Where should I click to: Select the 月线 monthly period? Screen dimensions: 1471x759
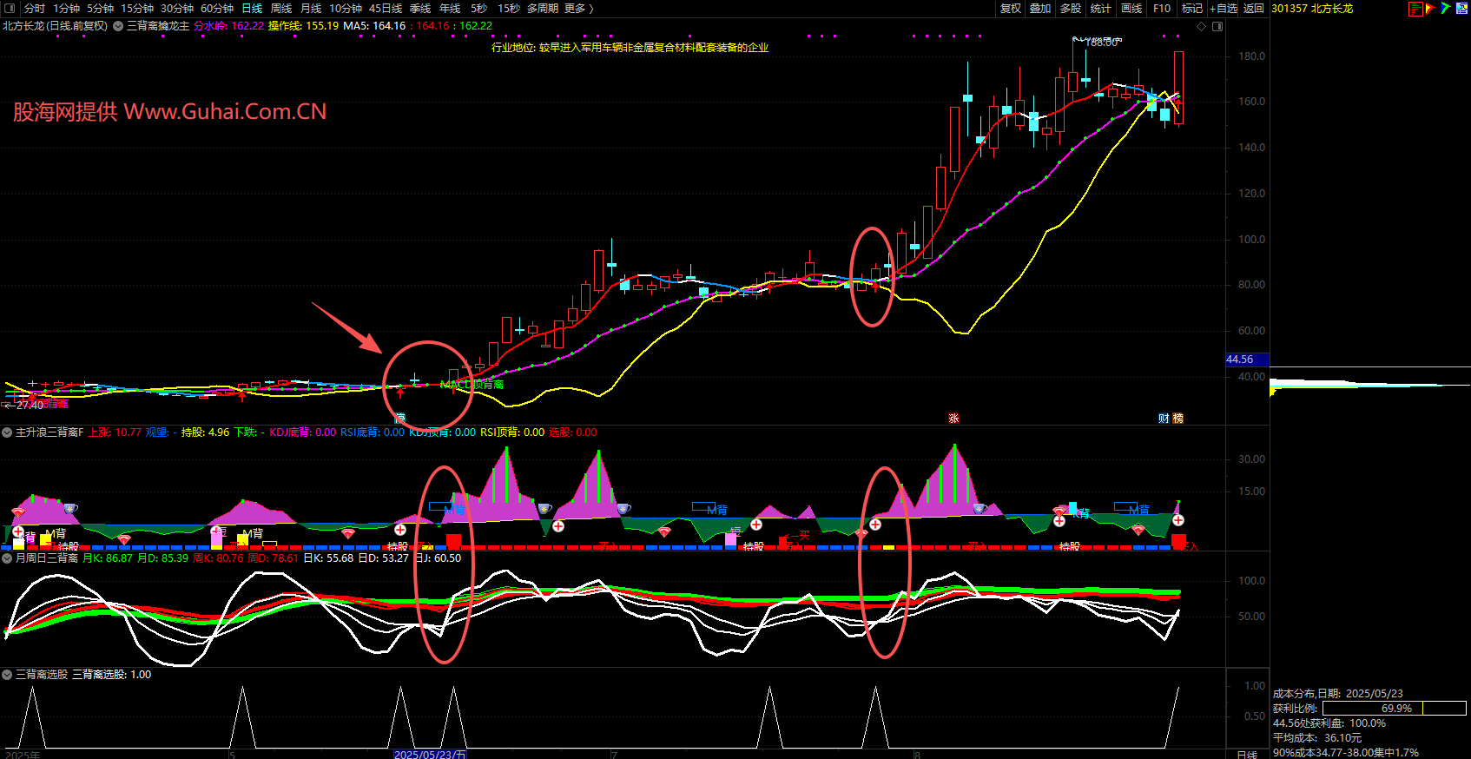tap(311, 8)
